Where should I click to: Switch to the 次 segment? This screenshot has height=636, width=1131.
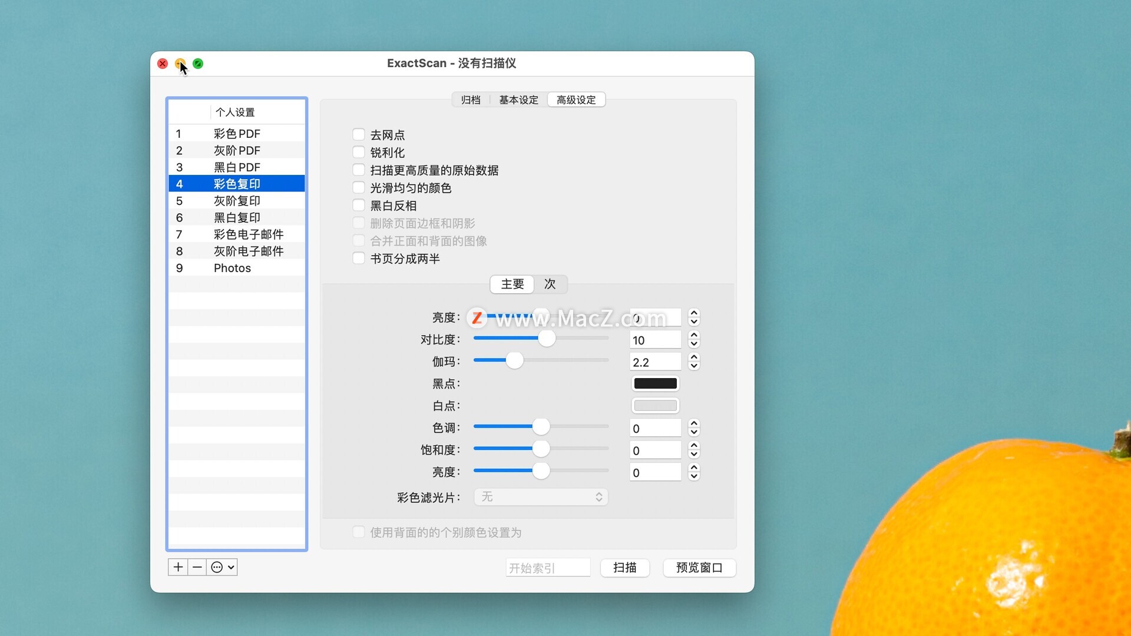tap(550, 284)
